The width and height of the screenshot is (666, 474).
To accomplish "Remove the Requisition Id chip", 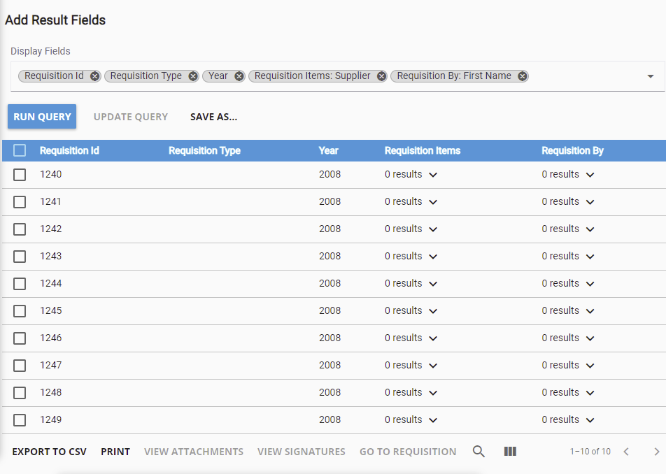I will (x=94, y=76).
